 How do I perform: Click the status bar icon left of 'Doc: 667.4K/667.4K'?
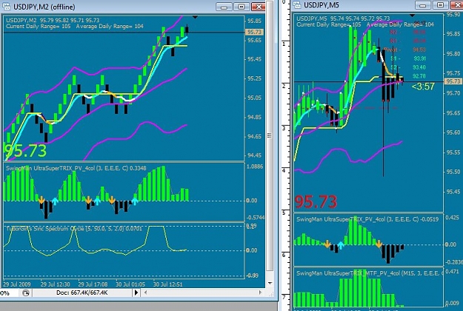(x=26, y=292)
